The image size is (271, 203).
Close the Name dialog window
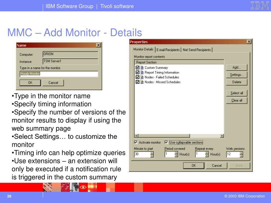(98, 45)
